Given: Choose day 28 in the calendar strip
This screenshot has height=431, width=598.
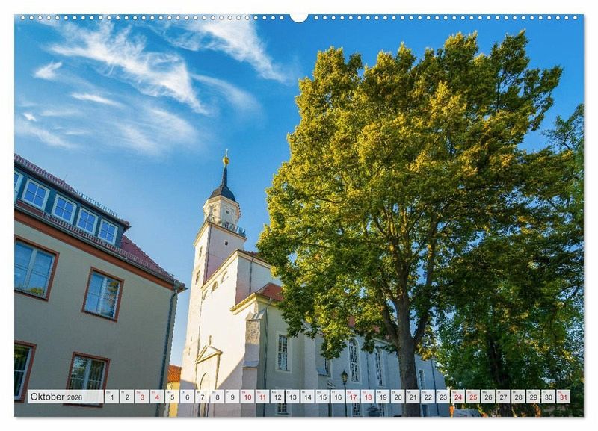Looking at the screenshot, I should click(518, 397).
